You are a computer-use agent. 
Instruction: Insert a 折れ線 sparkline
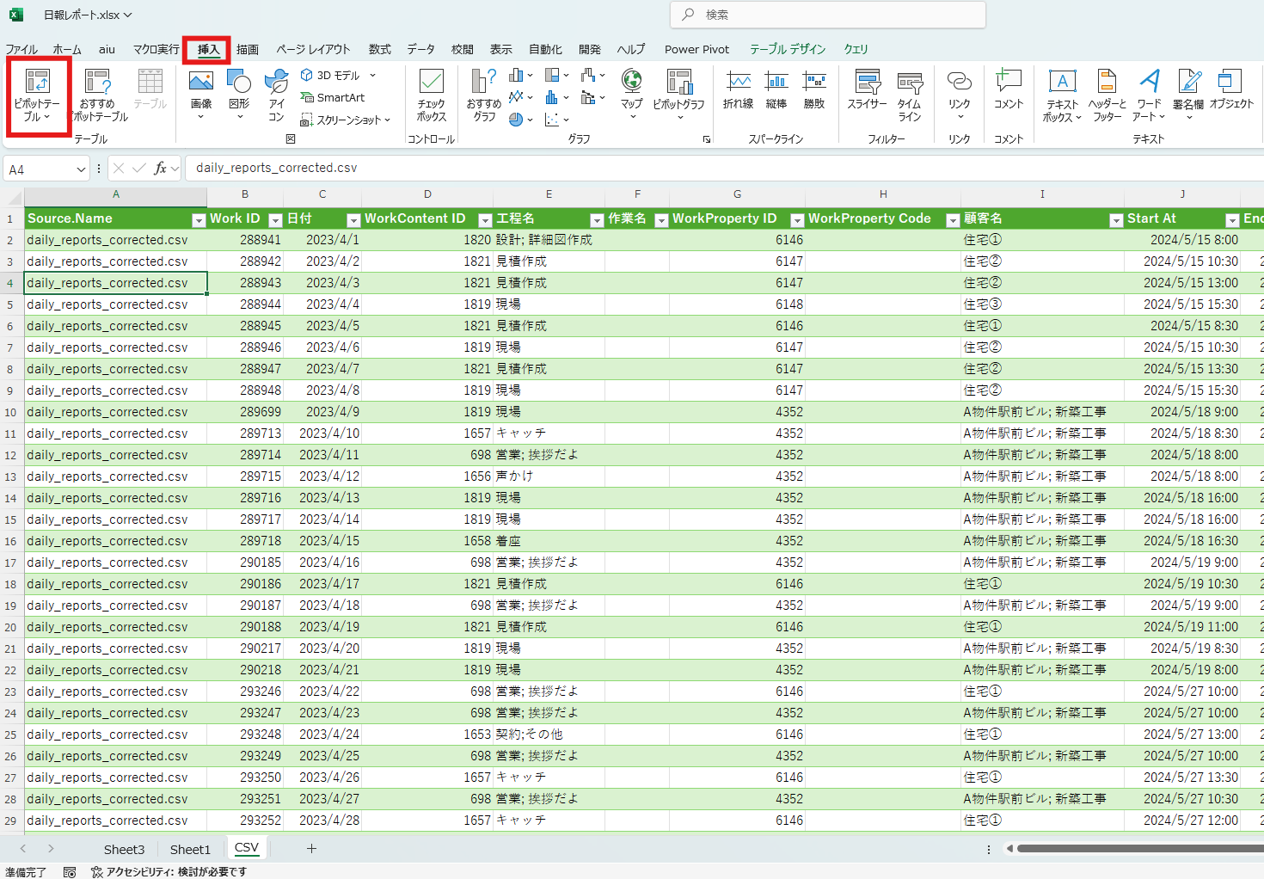pyautogui.click(x=738, y=89)
